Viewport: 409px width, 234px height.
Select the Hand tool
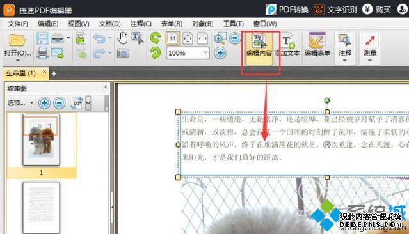coord(123,38)
